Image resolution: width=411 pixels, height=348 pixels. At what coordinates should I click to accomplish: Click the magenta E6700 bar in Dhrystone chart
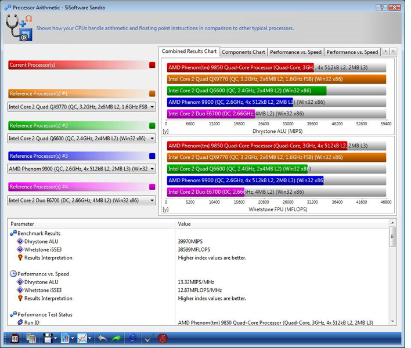tap(211, 114)
